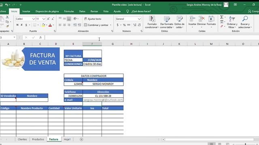This screenshot has height=145, width=259.
Task: Open the underline style dropdown arrow
Action: pyautogui.click(x=30, y=25)
